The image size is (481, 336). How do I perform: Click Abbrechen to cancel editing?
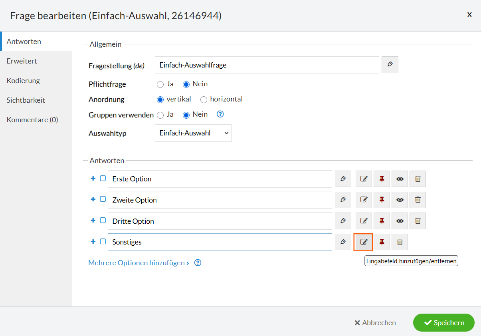[375, 323]
